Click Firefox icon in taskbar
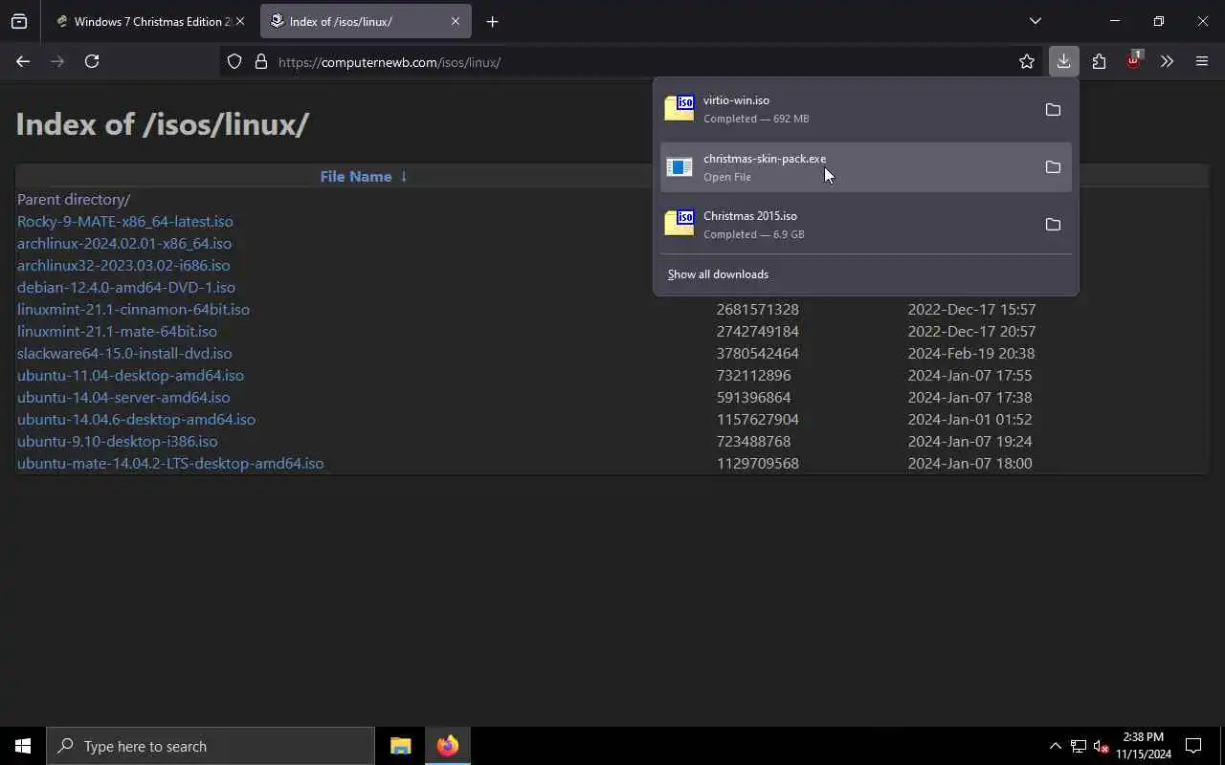This screenshot has width=1225, height=765. coord(447,746)
